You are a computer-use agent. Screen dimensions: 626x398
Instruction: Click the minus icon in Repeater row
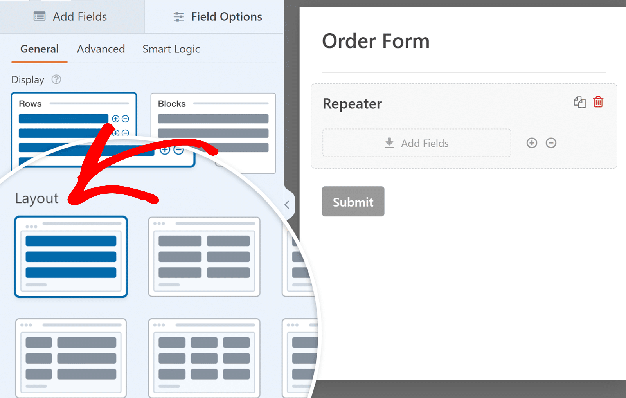551,143
